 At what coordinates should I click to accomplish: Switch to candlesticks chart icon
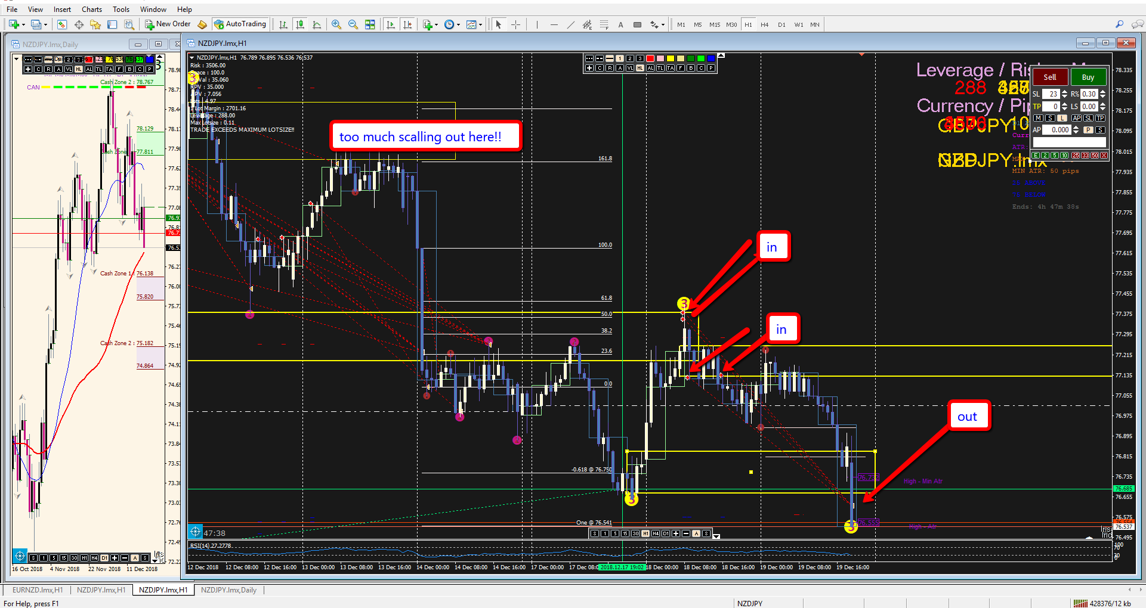click(x=300, y=24)
